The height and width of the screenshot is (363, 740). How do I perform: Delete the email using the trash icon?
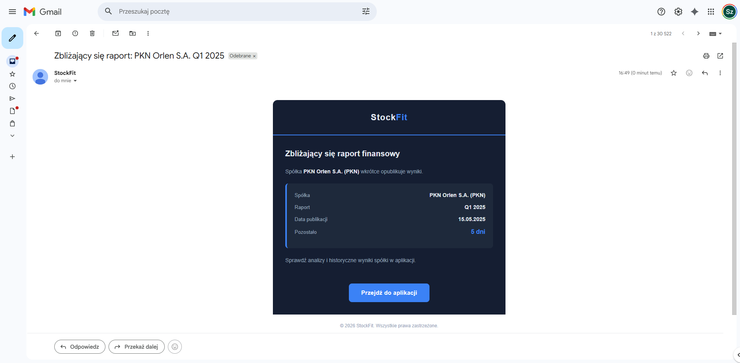click(92, 33)
